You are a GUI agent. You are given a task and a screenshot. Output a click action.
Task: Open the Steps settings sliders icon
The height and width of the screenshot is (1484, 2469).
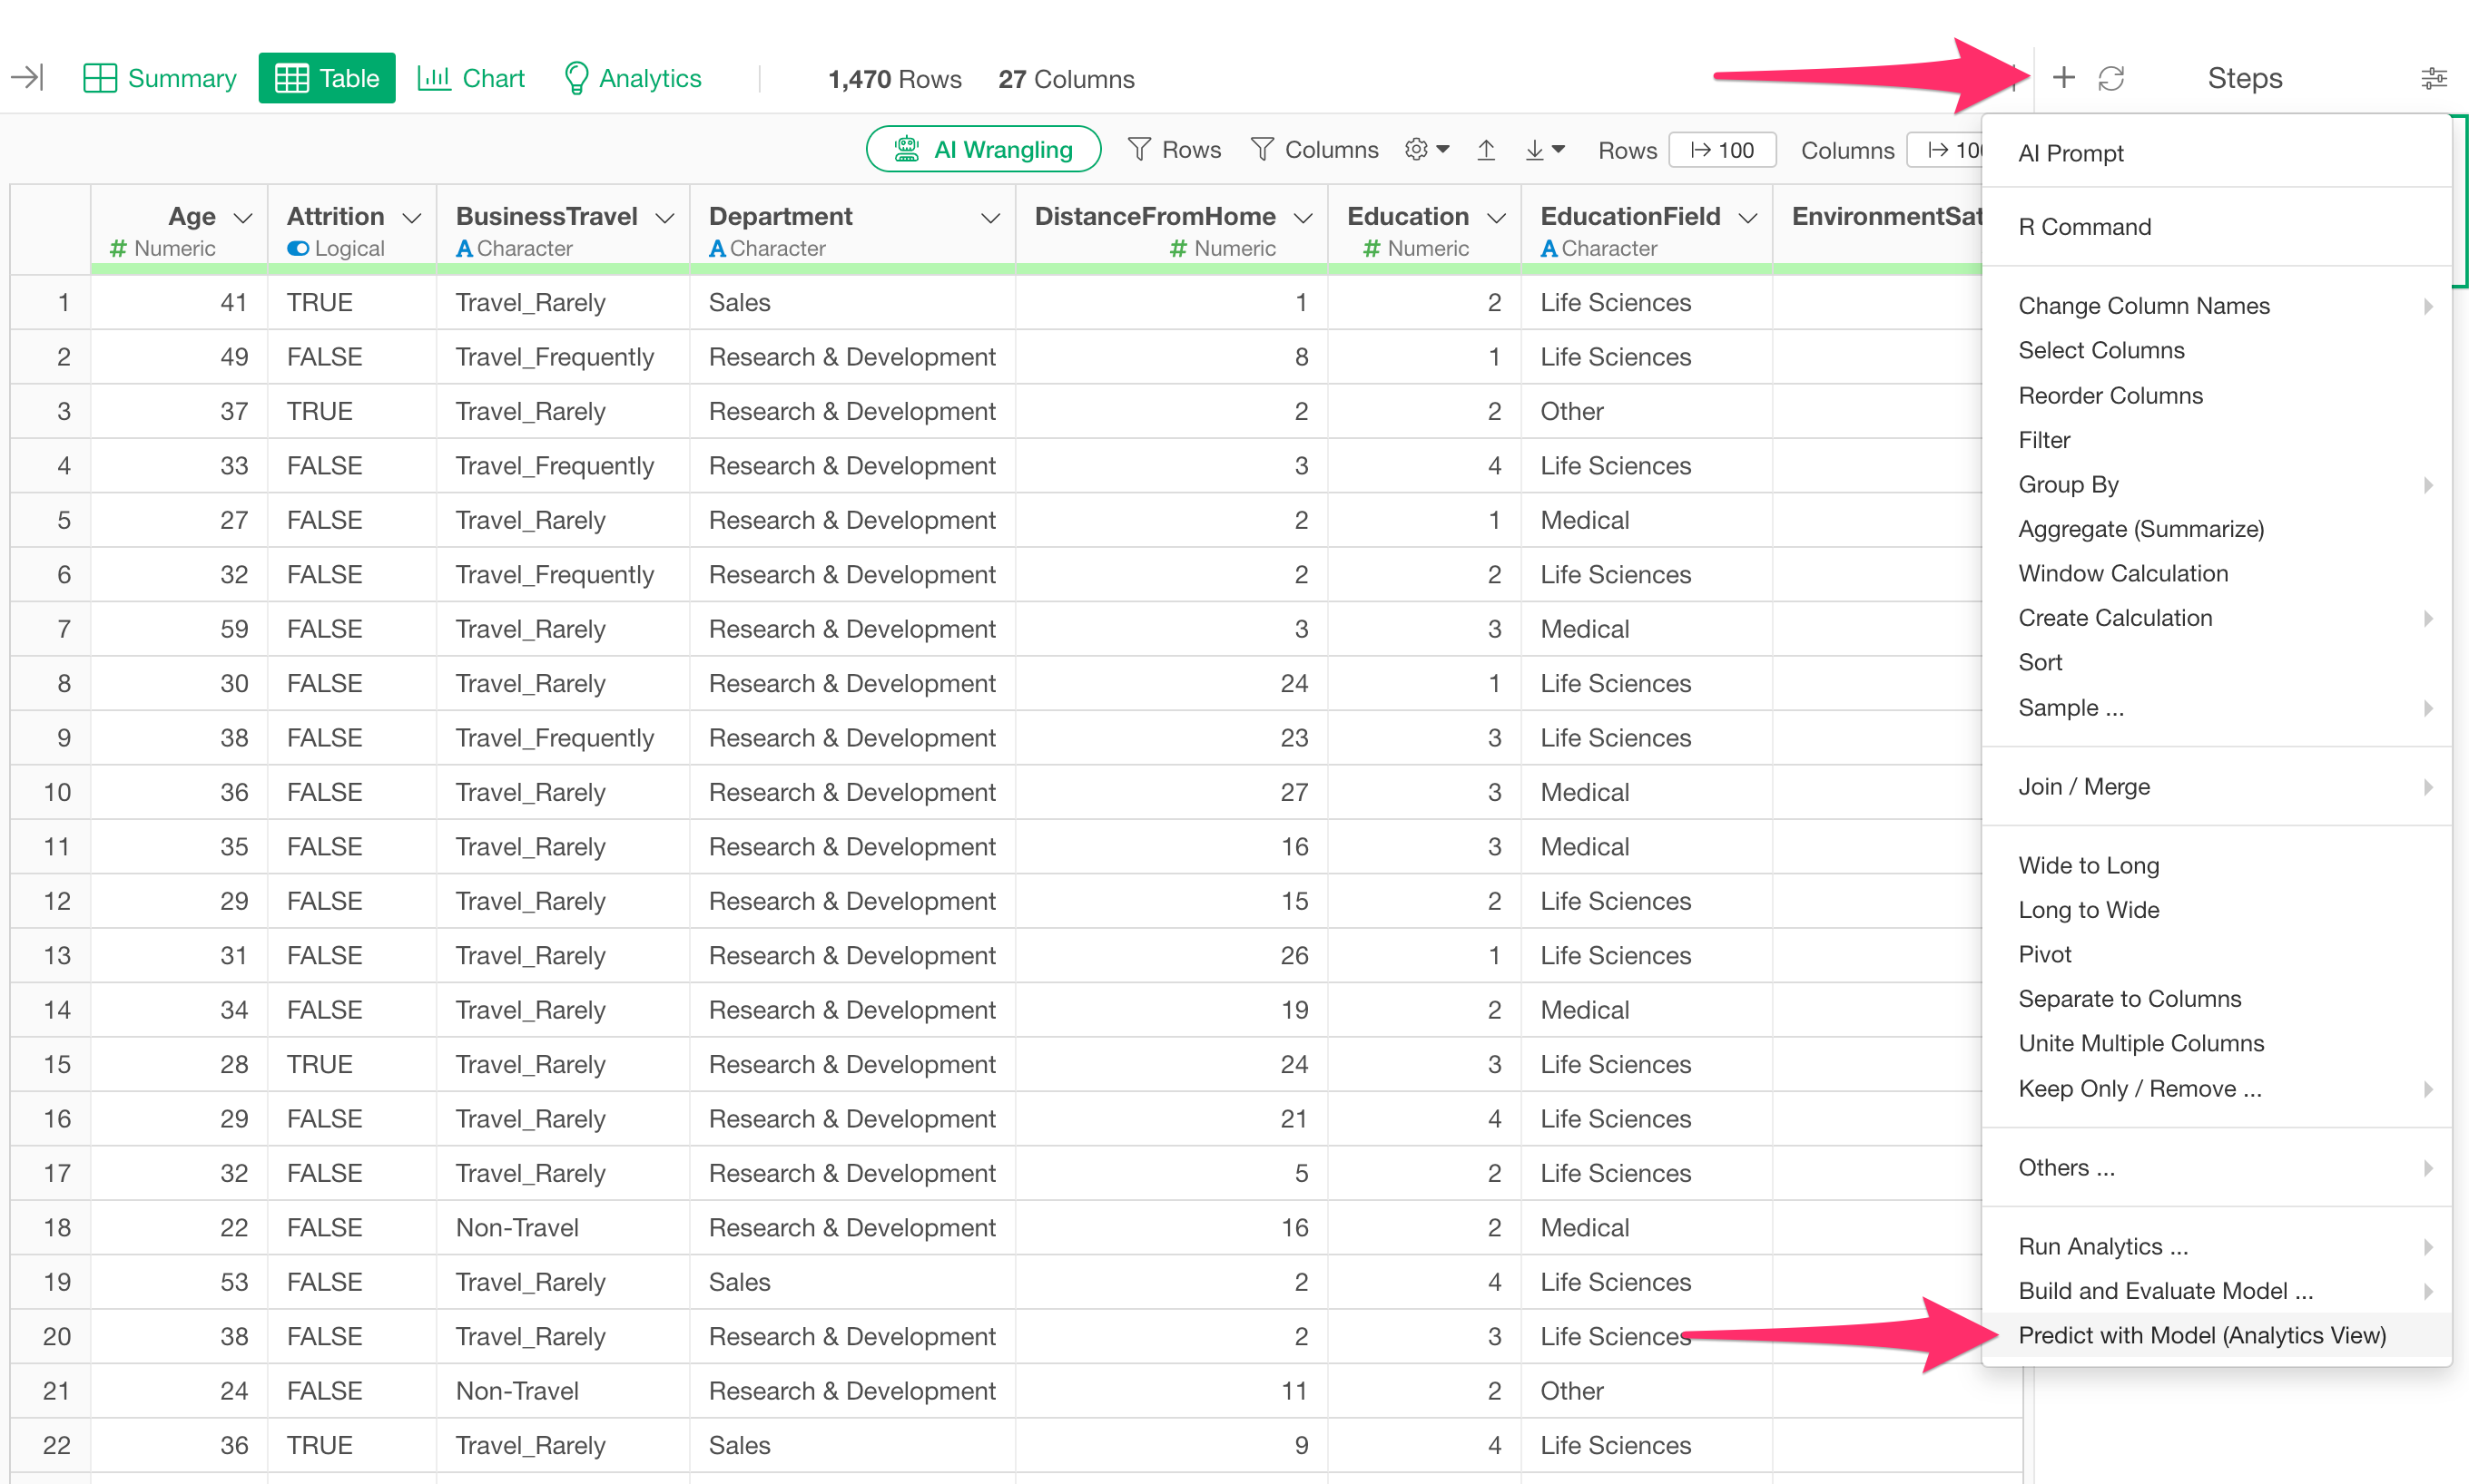pyautogui.click(x=2433, y=78)
